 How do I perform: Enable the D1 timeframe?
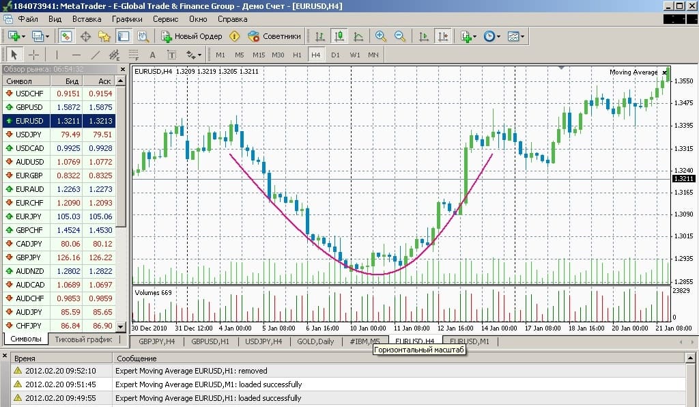click(x=335, y=55)
